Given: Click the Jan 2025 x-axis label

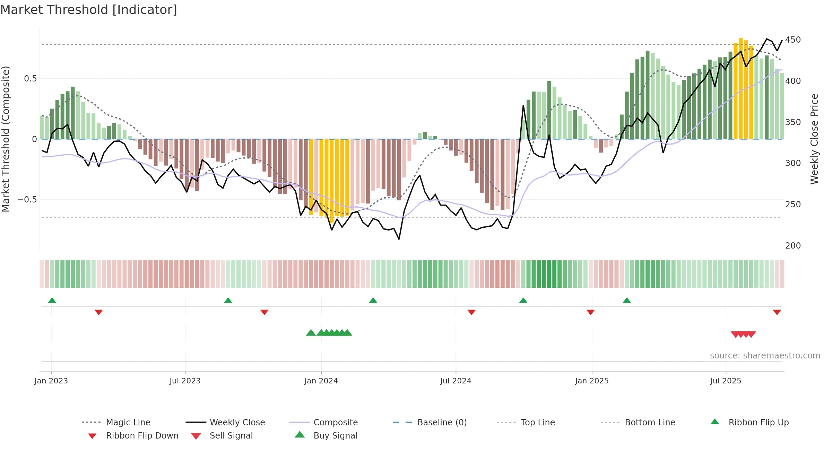Looking at the screenshot, I should [x=592, y=381].
